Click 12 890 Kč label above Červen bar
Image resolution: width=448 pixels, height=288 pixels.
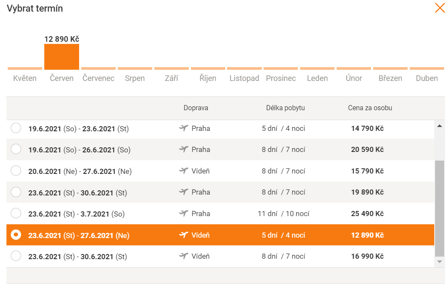tap(62, 39)
